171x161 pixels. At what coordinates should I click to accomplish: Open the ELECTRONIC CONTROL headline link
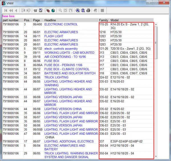[61, 24]
